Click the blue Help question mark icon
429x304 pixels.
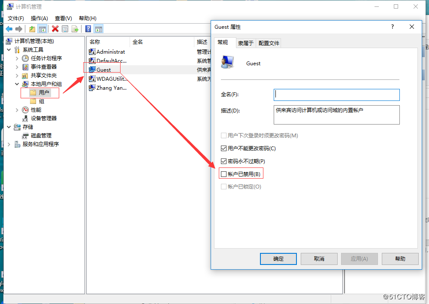click(x=88, y=29)
